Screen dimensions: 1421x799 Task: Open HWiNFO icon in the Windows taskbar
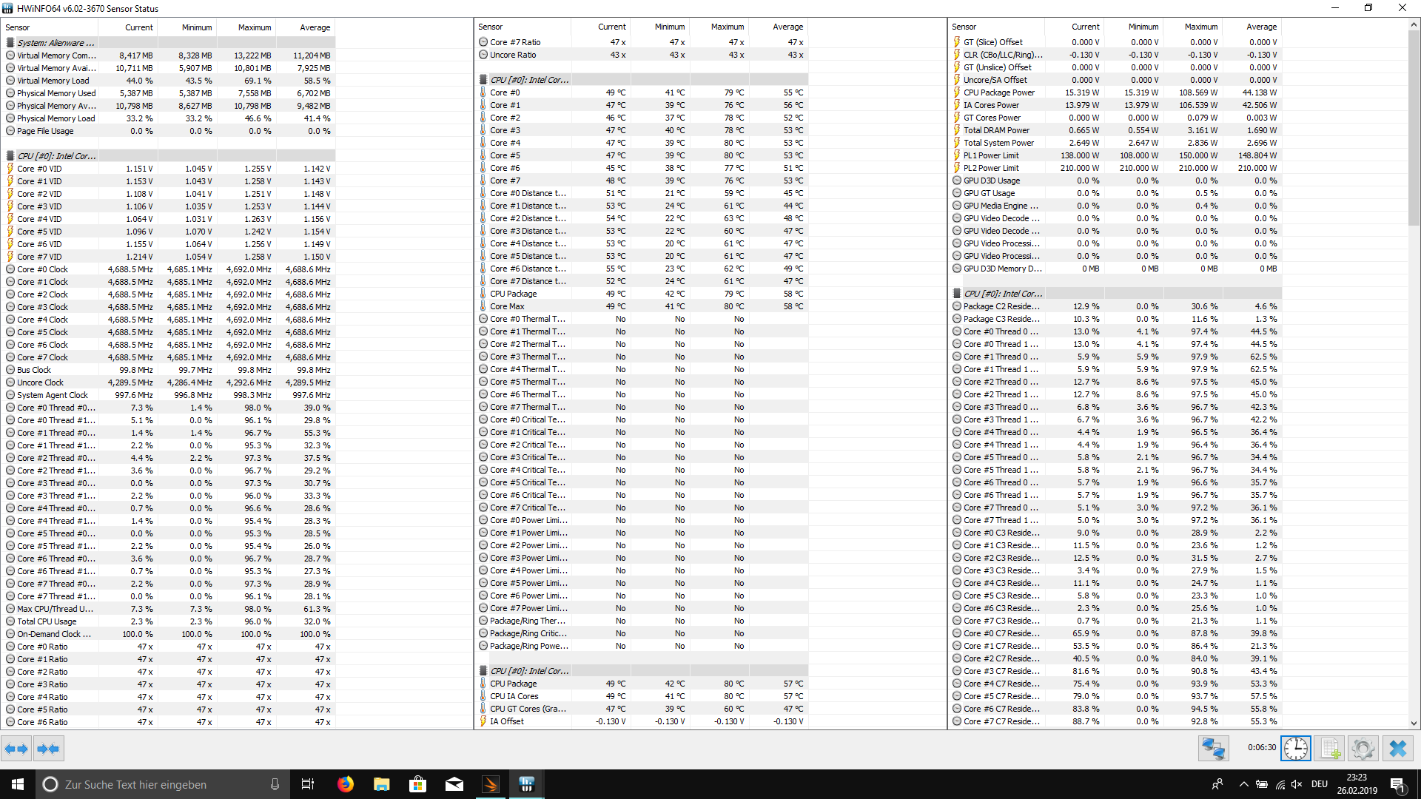click(526, 784)
